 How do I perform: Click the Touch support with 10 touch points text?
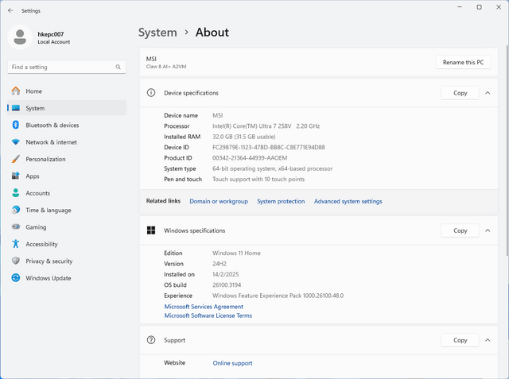click(x=258, y=180)
